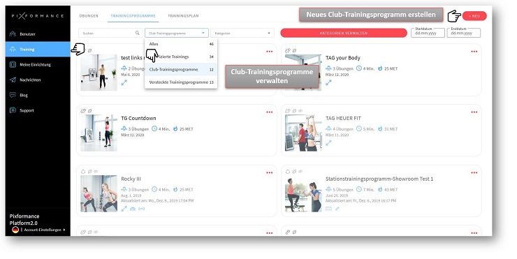Open three-dot menu on TAG your Body
517x259 pixels.
[474, 52]
